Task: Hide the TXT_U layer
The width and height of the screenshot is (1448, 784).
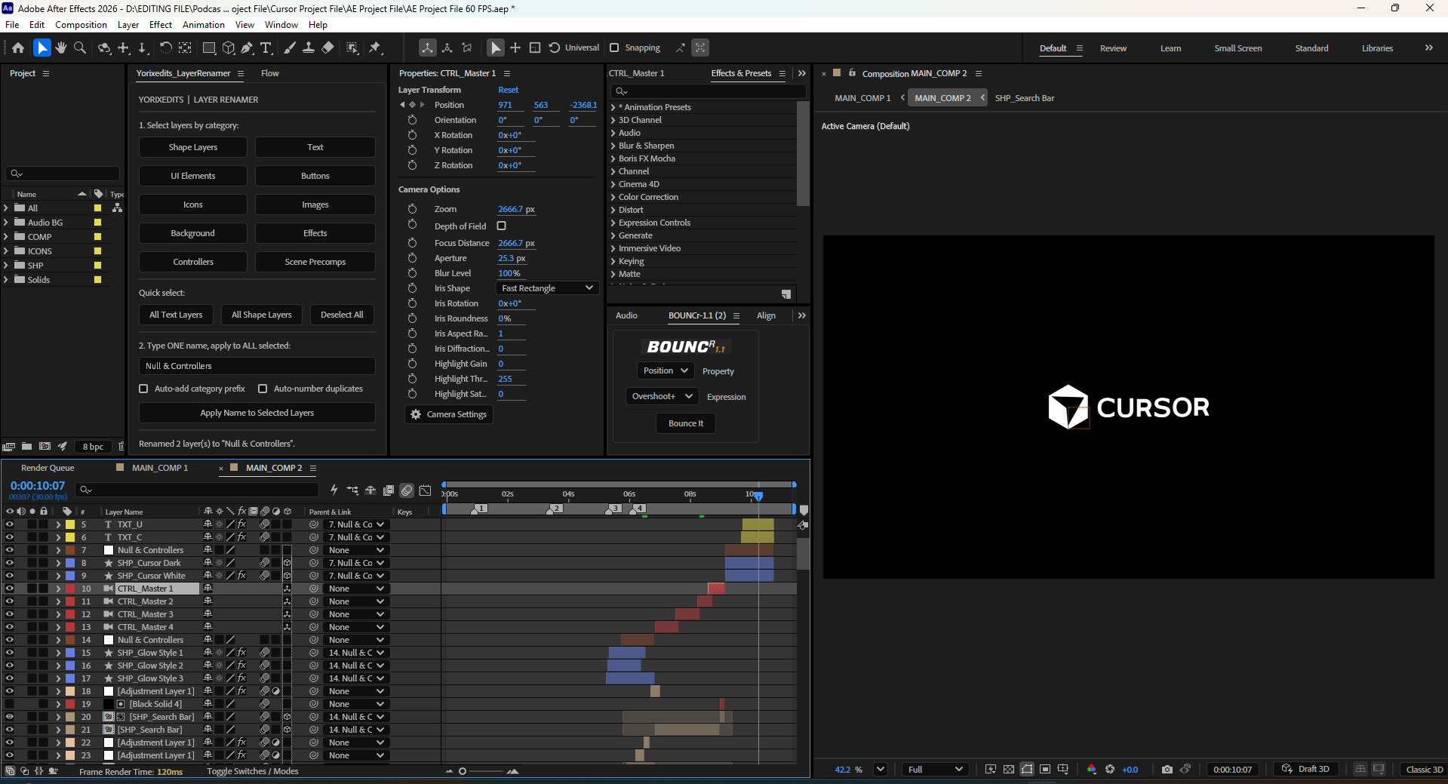Action: coord(9,524)
